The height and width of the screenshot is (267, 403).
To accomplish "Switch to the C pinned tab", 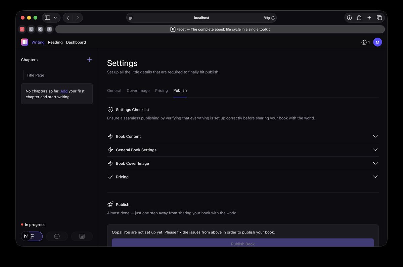I will point(40,29).
